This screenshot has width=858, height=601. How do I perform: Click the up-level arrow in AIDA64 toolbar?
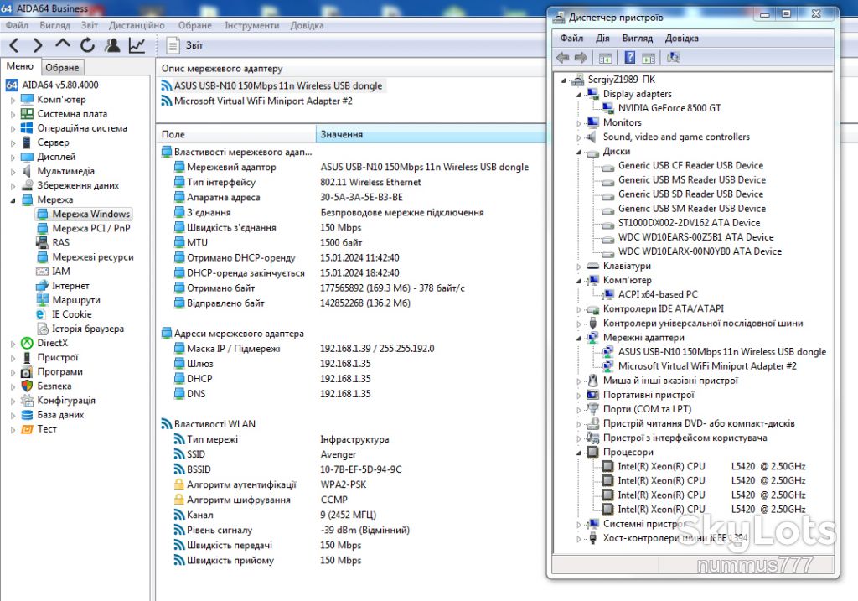(x=62, y=44)
